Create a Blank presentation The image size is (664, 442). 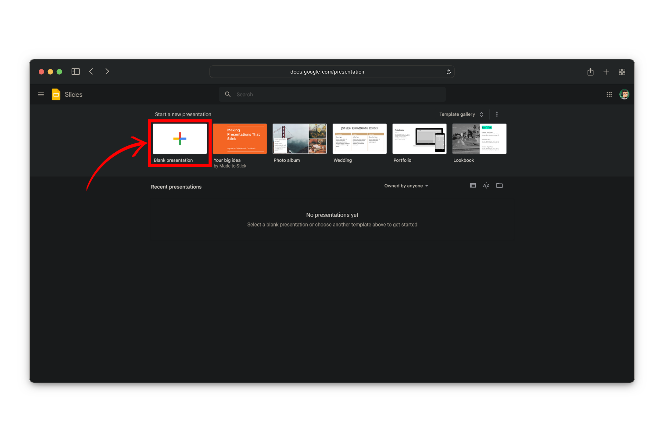180,139
